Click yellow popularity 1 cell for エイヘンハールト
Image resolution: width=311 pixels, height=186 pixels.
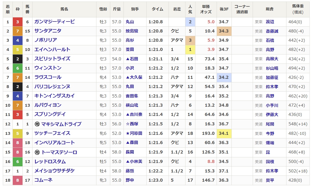190,50
